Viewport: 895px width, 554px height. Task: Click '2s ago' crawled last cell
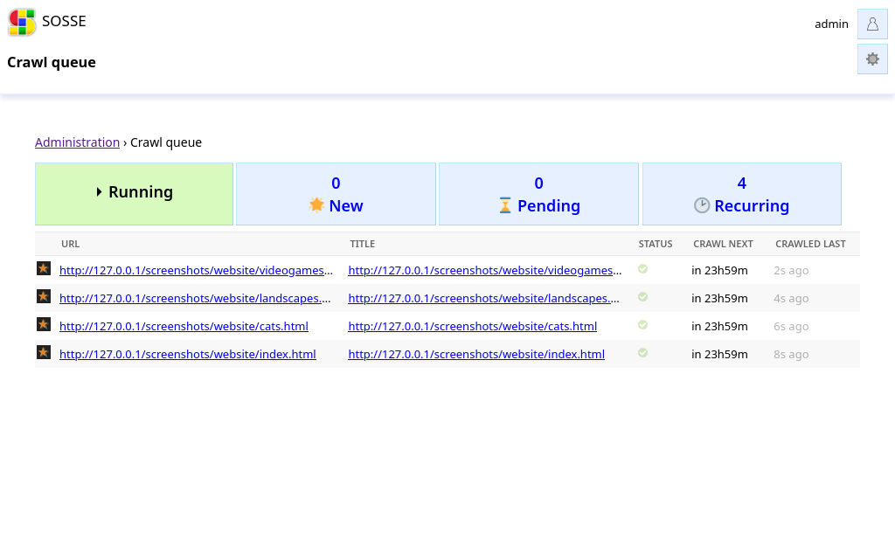791,270
